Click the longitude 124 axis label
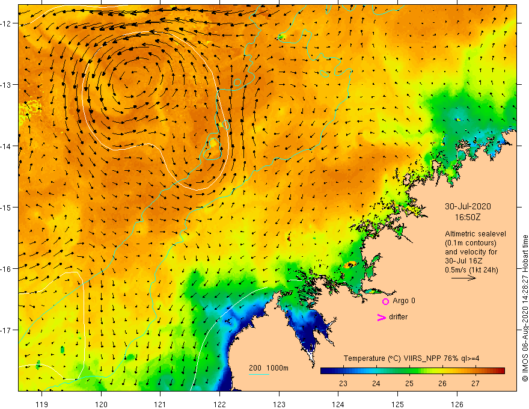The width and height of the screenshot is (529, 409). click(338, 404)
